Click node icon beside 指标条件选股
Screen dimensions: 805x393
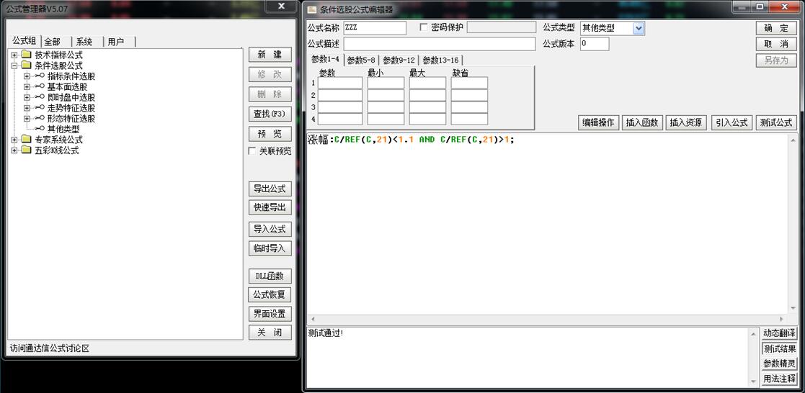[40, 76]
